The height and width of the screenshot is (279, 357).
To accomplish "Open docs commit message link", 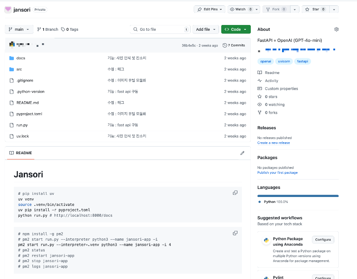I will pos(127,58).
